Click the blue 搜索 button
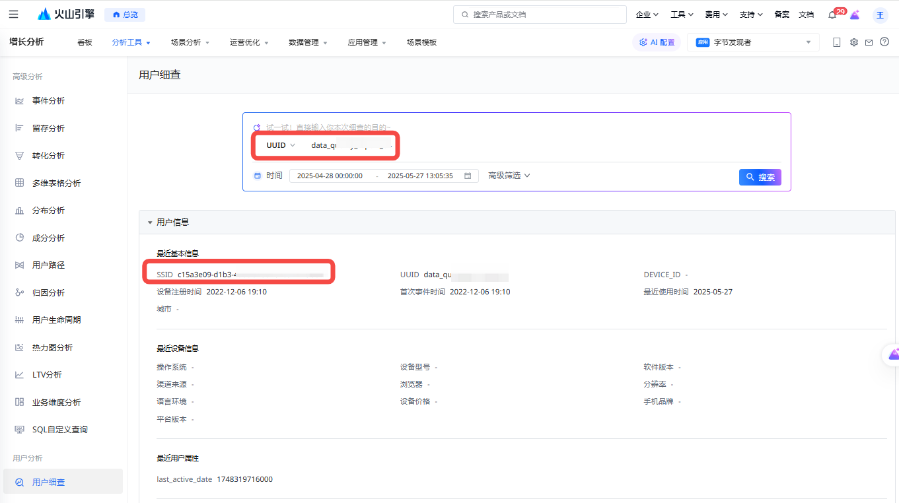The height and width of the screenshot is (503, 899). pyautogui.click(x=760, y=177)
